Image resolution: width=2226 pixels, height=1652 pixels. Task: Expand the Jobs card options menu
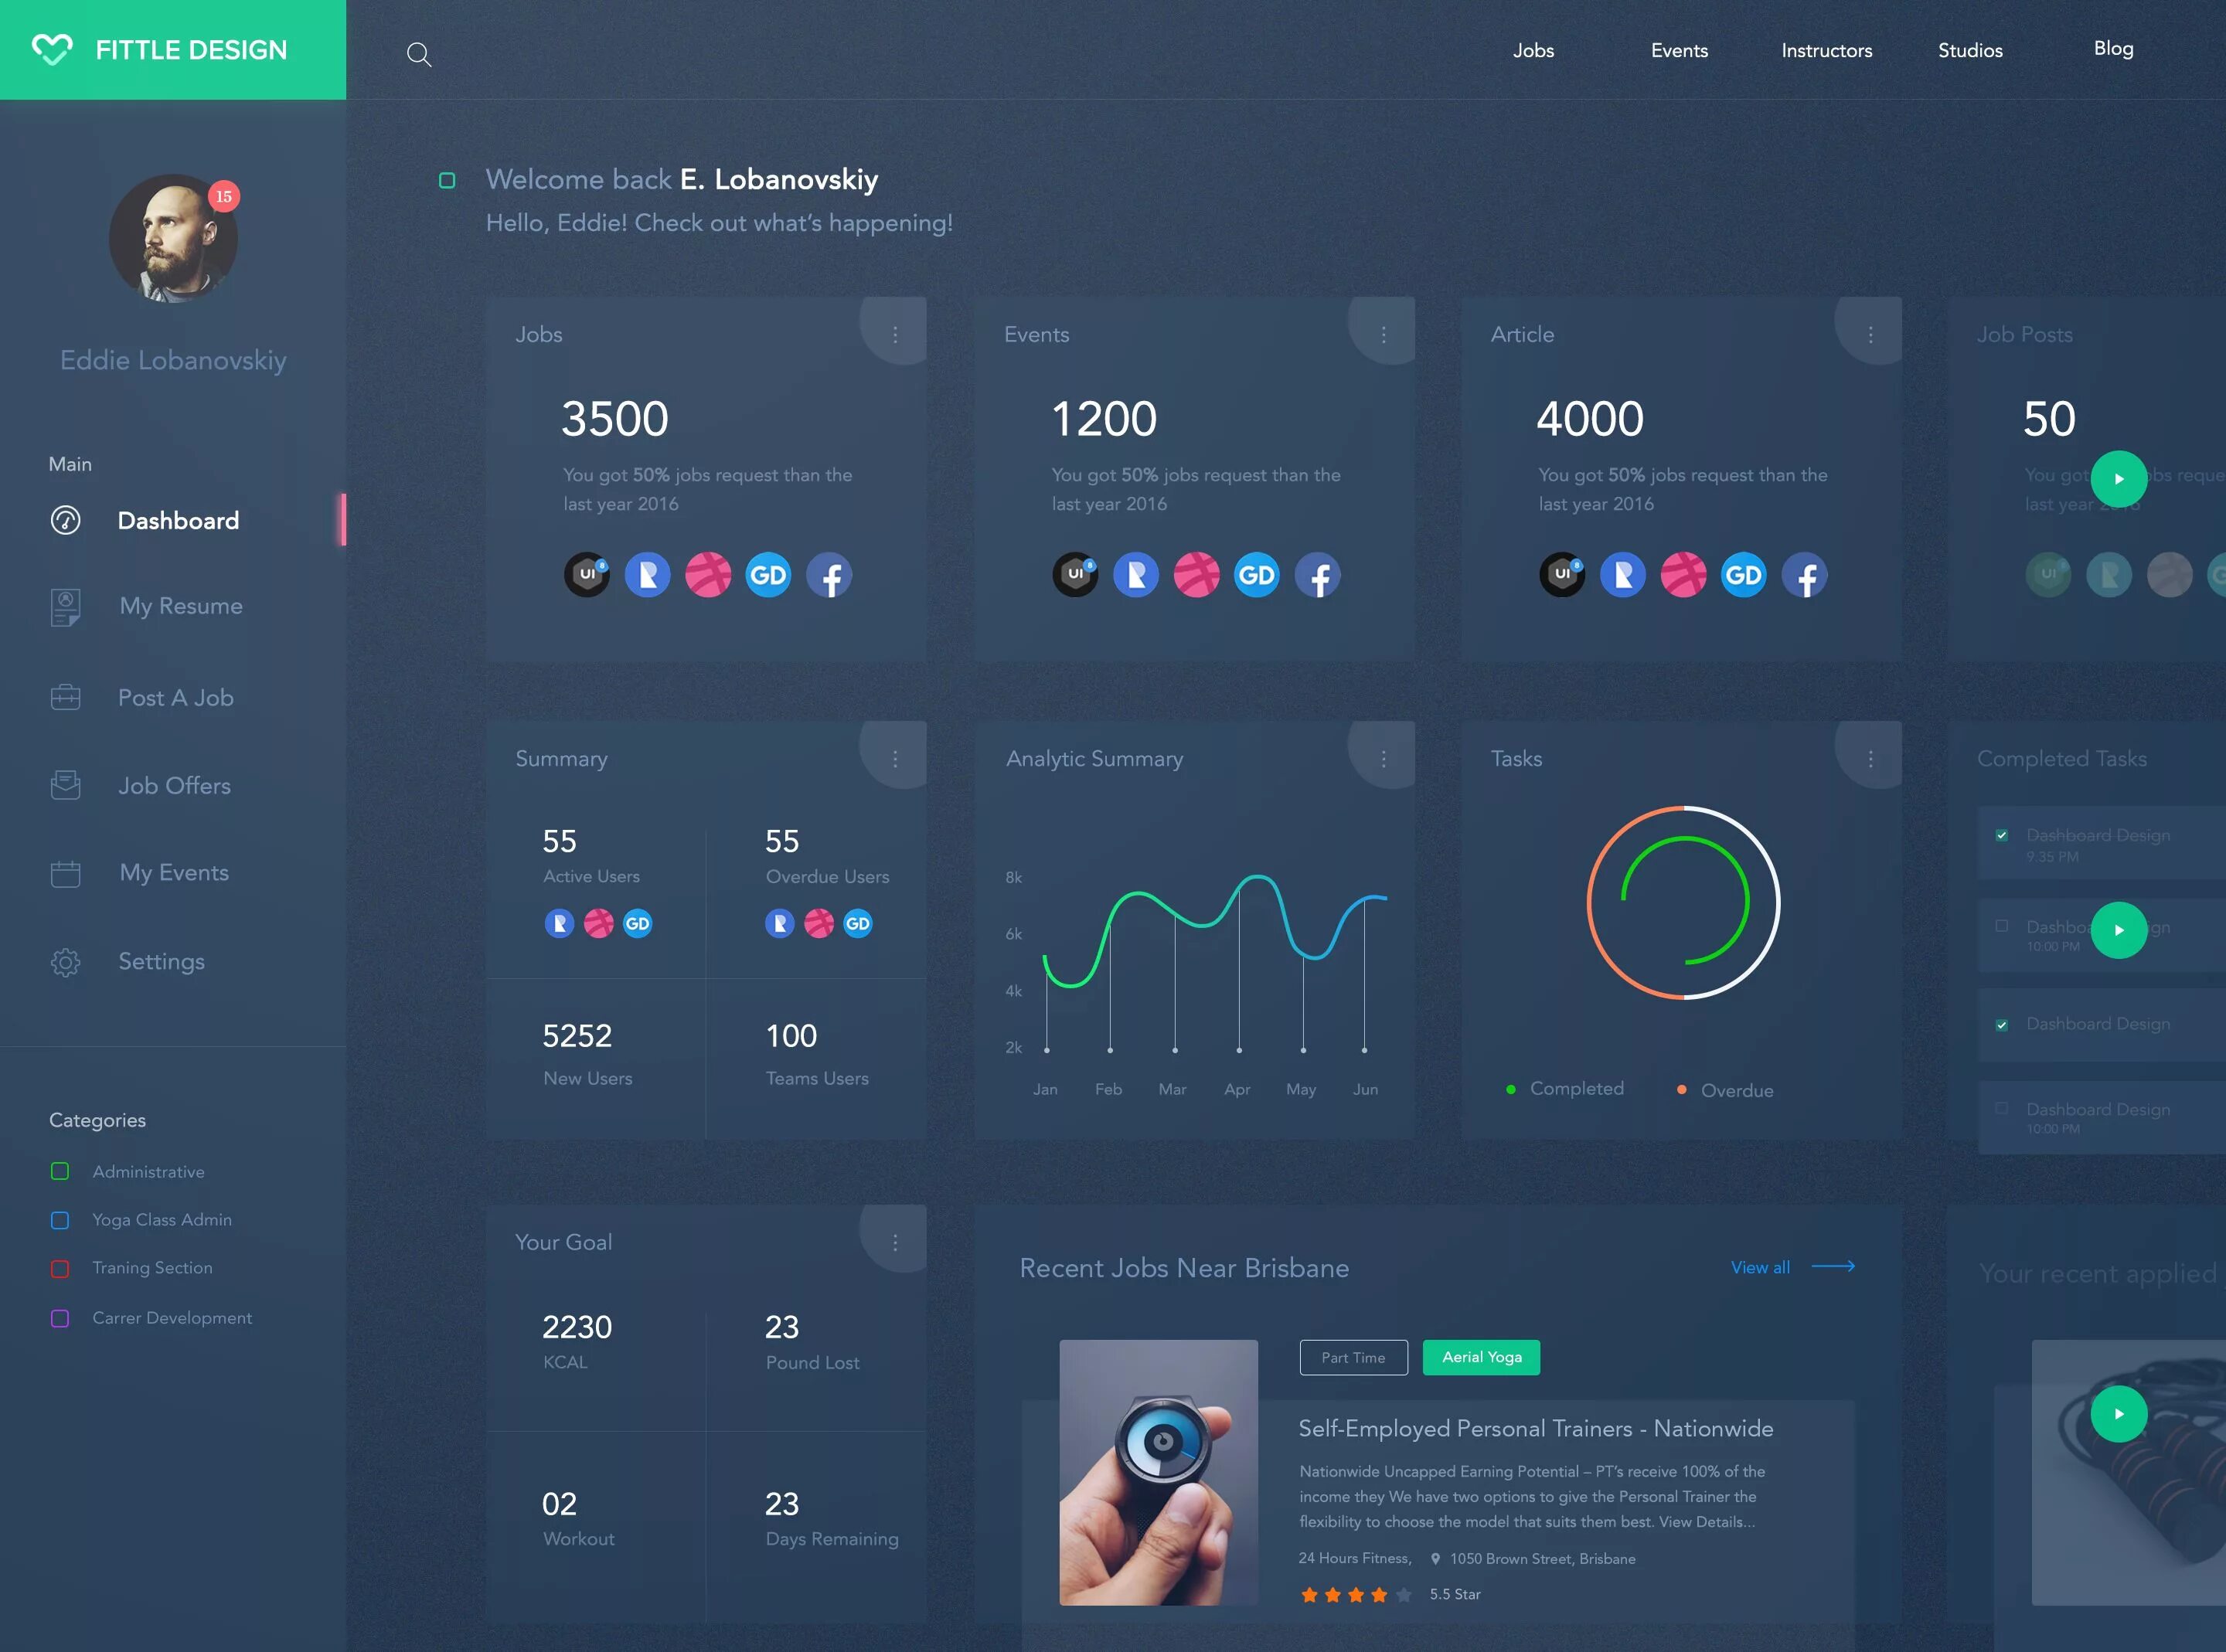pos(895,333)
